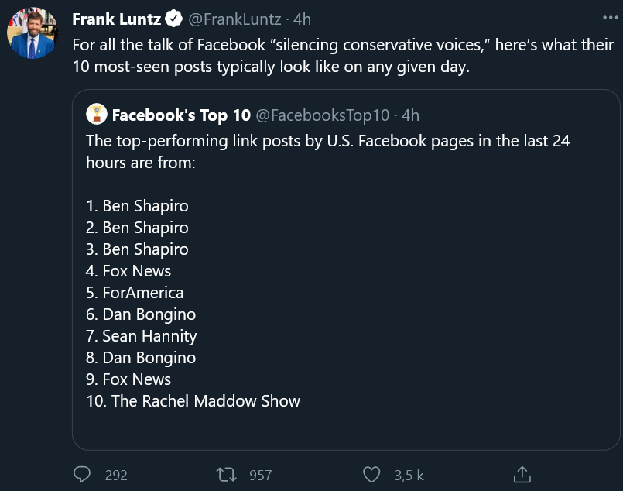Click the verified badge next to Frank Luntz
Image resolution: width=623 pixels, height=491 pixels.
click(174, 19)
